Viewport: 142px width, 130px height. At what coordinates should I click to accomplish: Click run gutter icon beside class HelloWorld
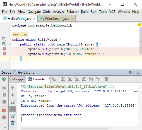(4, 39)
